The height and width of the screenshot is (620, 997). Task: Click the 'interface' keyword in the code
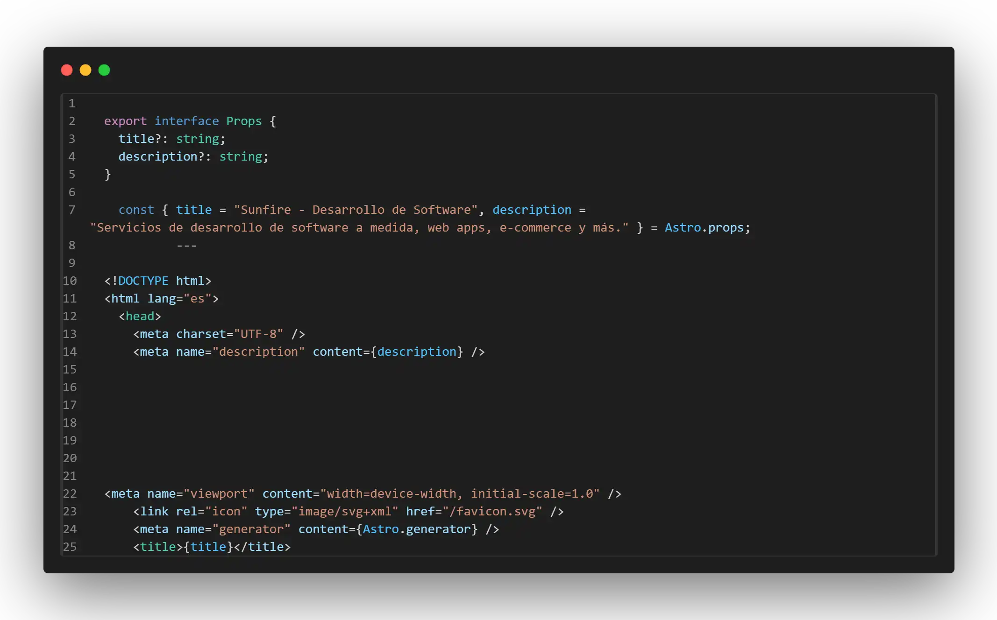click(186, 121)
